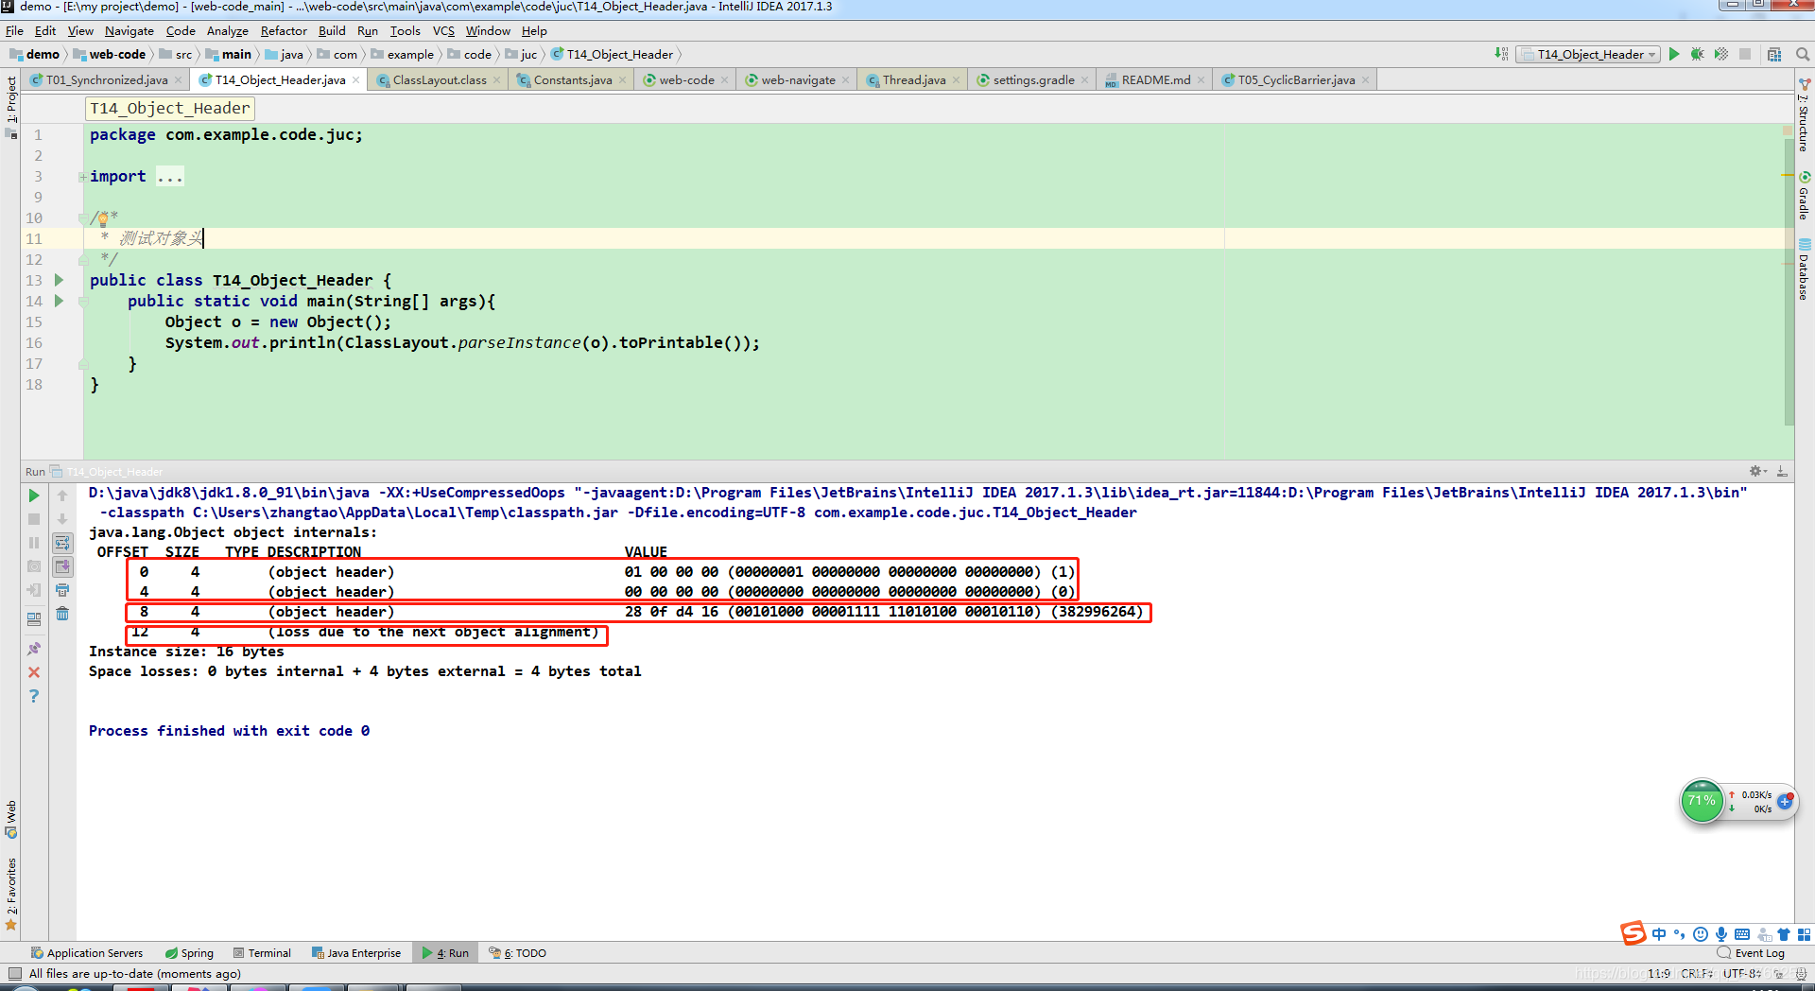Open Project Structure dialog icon

point(1774,55)
